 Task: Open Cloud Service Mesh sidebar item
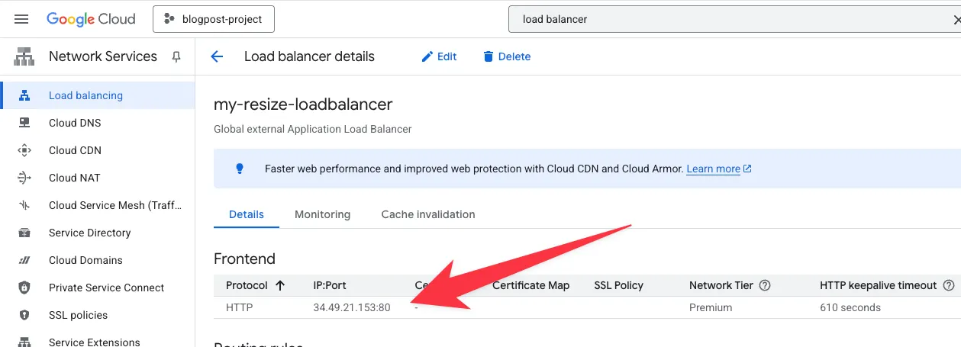[x=114, y=205]
